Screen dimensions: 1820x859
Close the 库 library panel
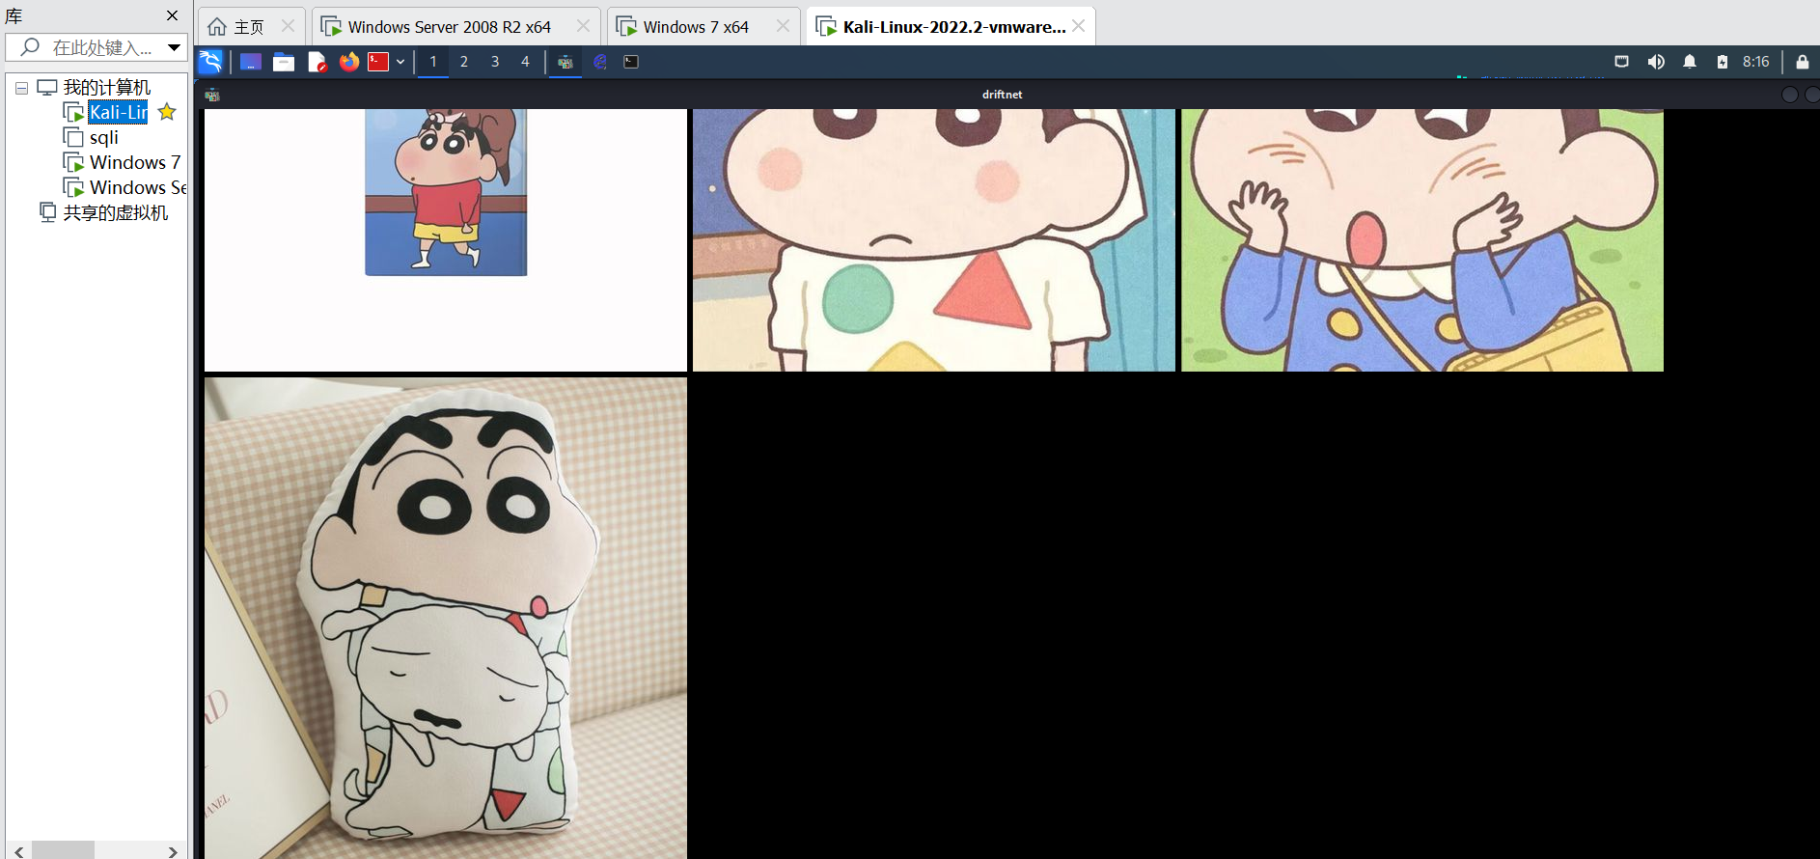(173, 15)
